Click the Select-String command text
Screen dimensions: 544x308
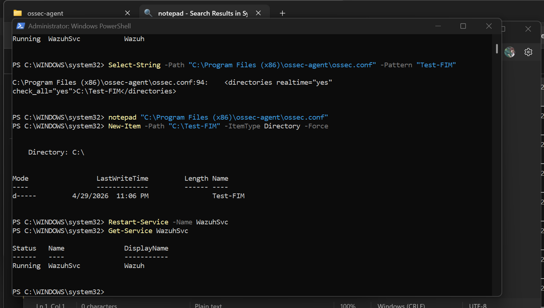(x=134, y=65)
